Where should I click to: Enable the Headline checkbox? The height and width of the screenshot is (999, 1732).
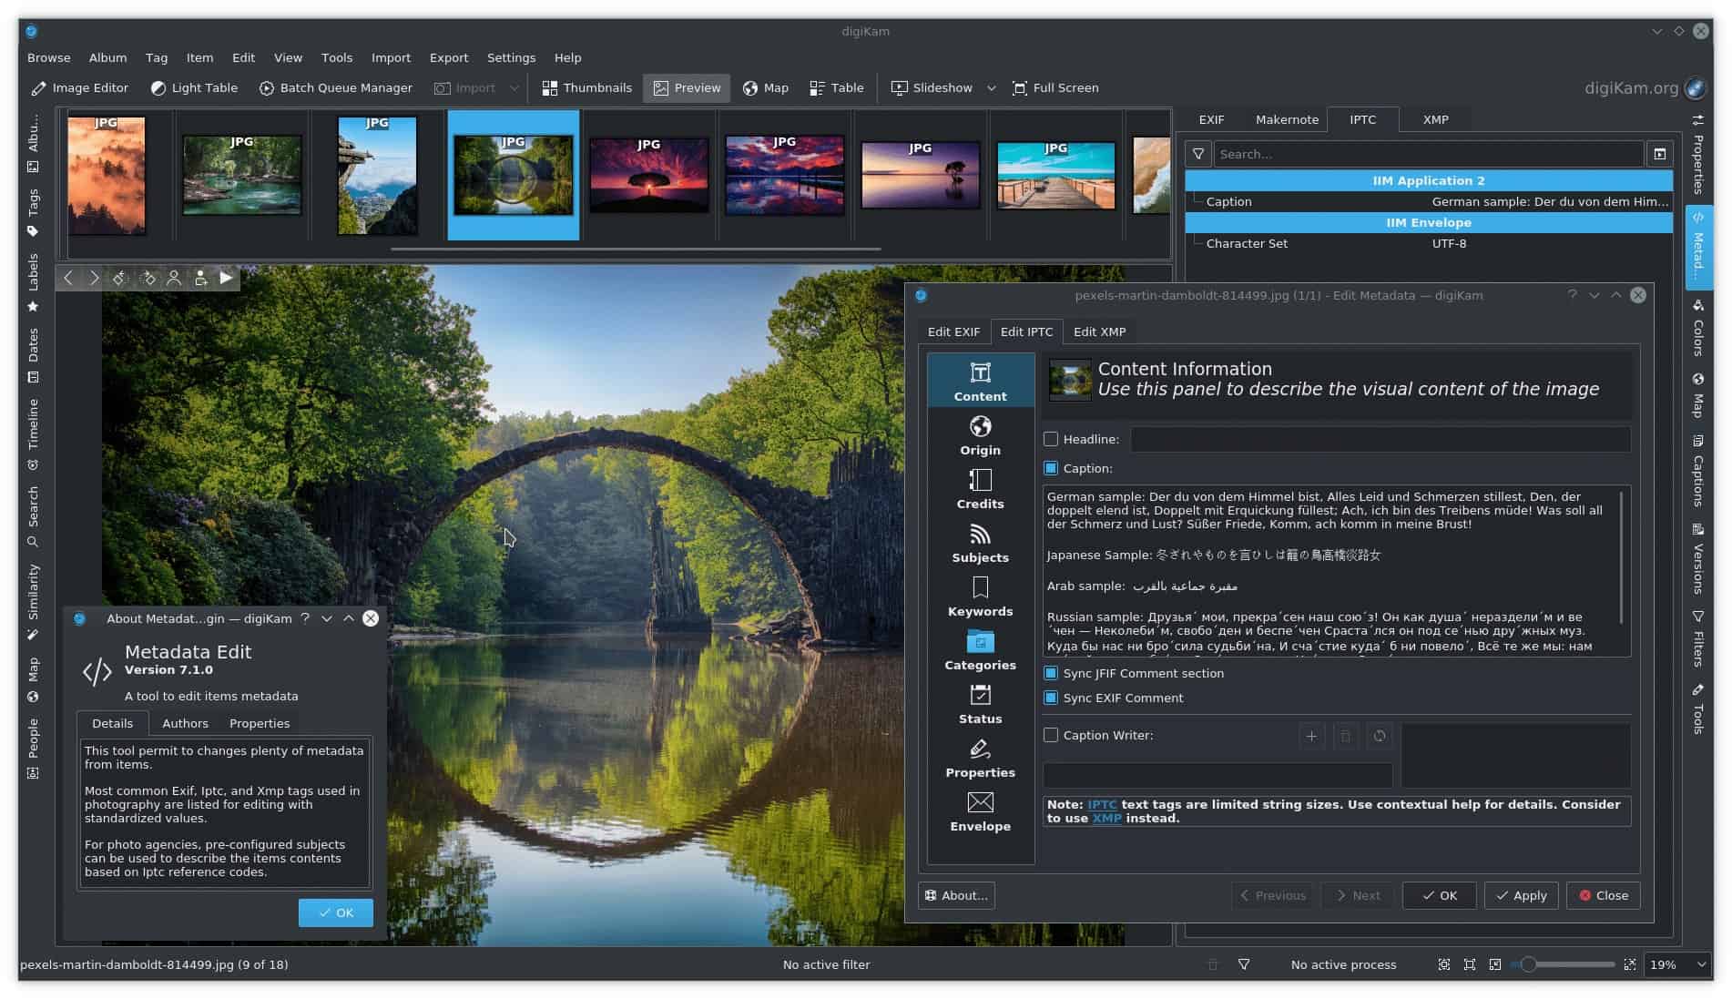(x=1051, y=439)
